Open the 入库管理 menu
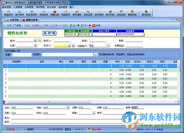 pyautogui.click(x=18, y=7)
